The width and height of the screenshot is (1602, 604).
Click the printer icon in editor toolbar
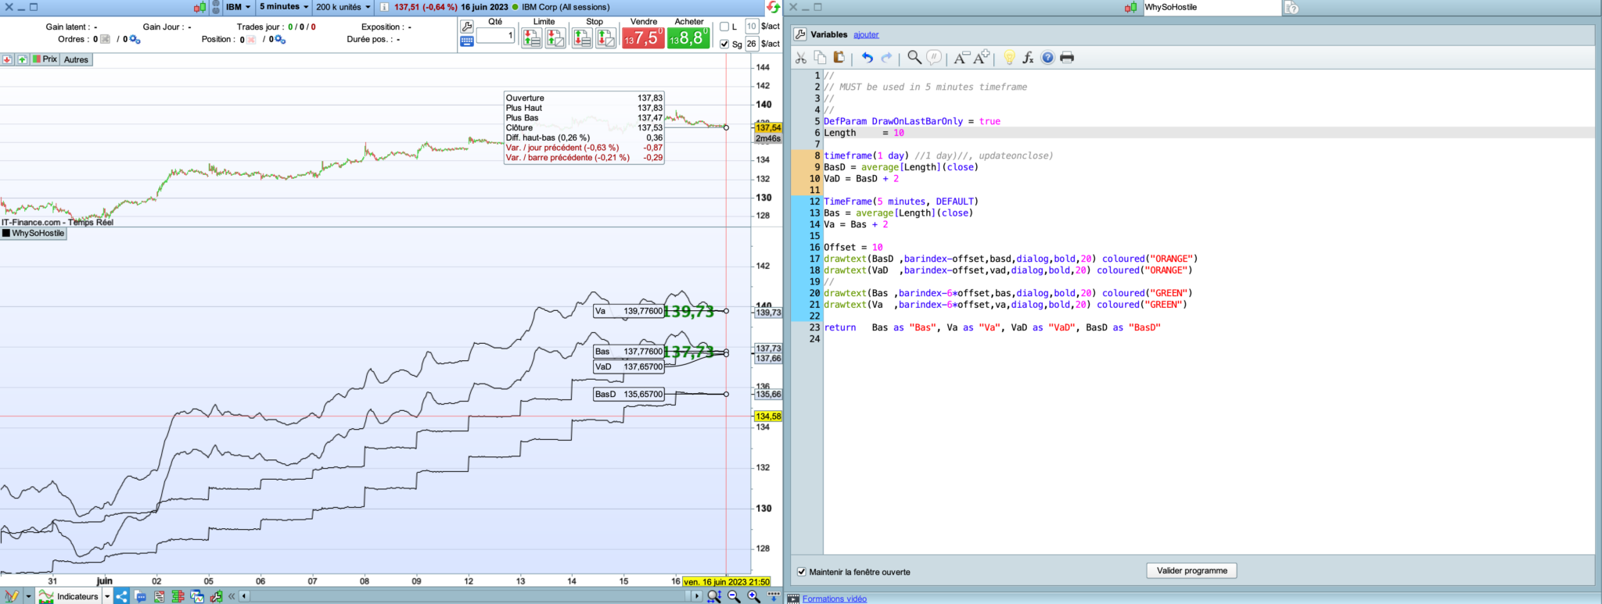coord(1067,58)
